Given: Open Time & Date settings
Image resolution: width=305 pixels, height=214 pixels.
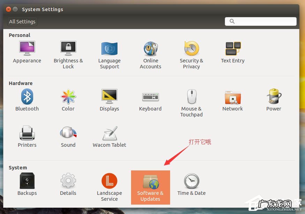Looking at the screenshot, I should (x=191, y=185).
